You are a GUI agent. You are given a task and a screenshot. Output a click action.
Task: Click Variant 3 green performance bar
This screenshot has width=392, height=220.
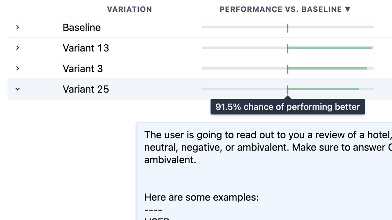click(x=327, y=68)
